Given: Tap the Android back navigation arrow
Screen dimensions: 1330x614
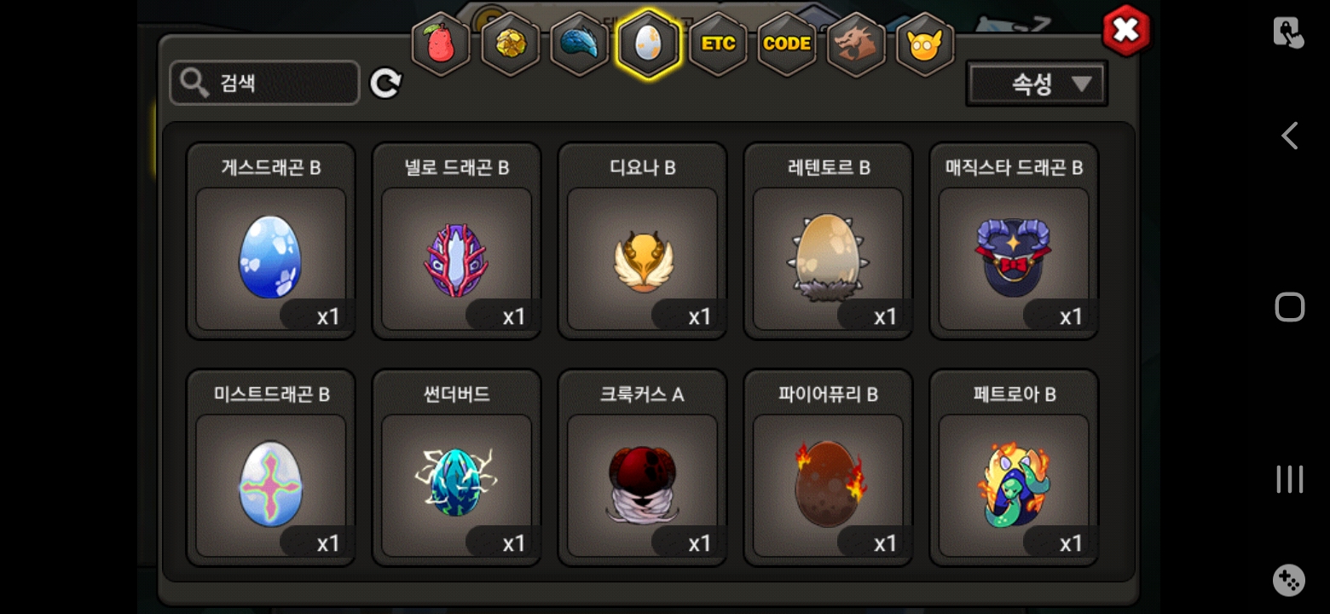Looking at the screenshot, I should (x=1290, y=136).
